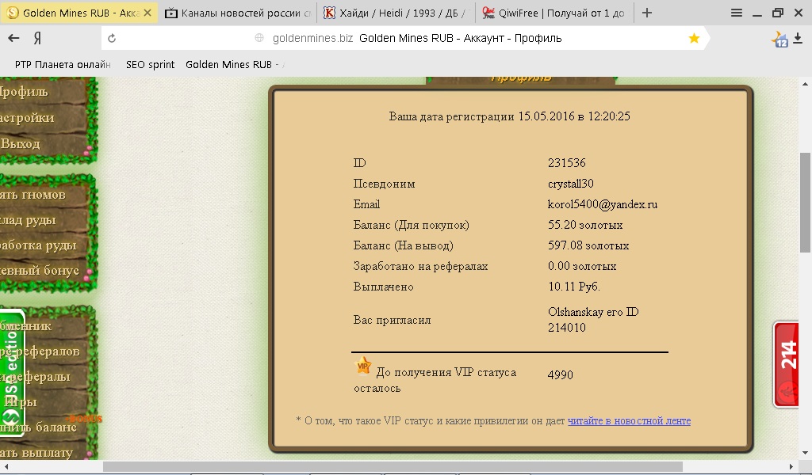Open Обработка руды menu item

tap(38, 245)
